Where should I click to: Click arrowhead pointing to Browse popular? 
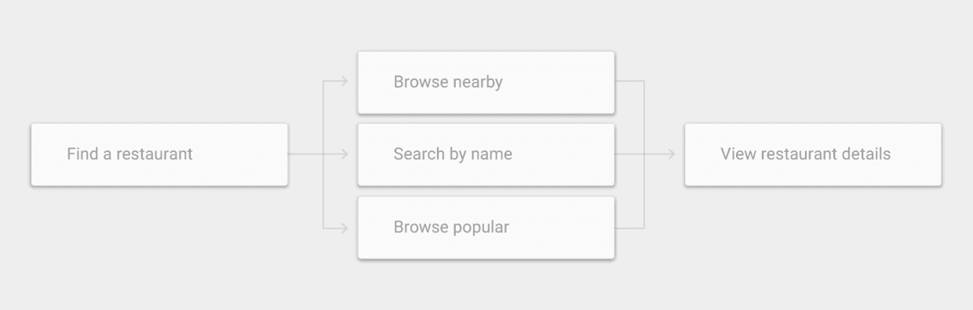tap(344, 228)
